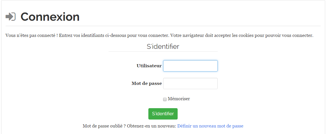Click the login arrow icon beside Connexion

pos(11,17)
